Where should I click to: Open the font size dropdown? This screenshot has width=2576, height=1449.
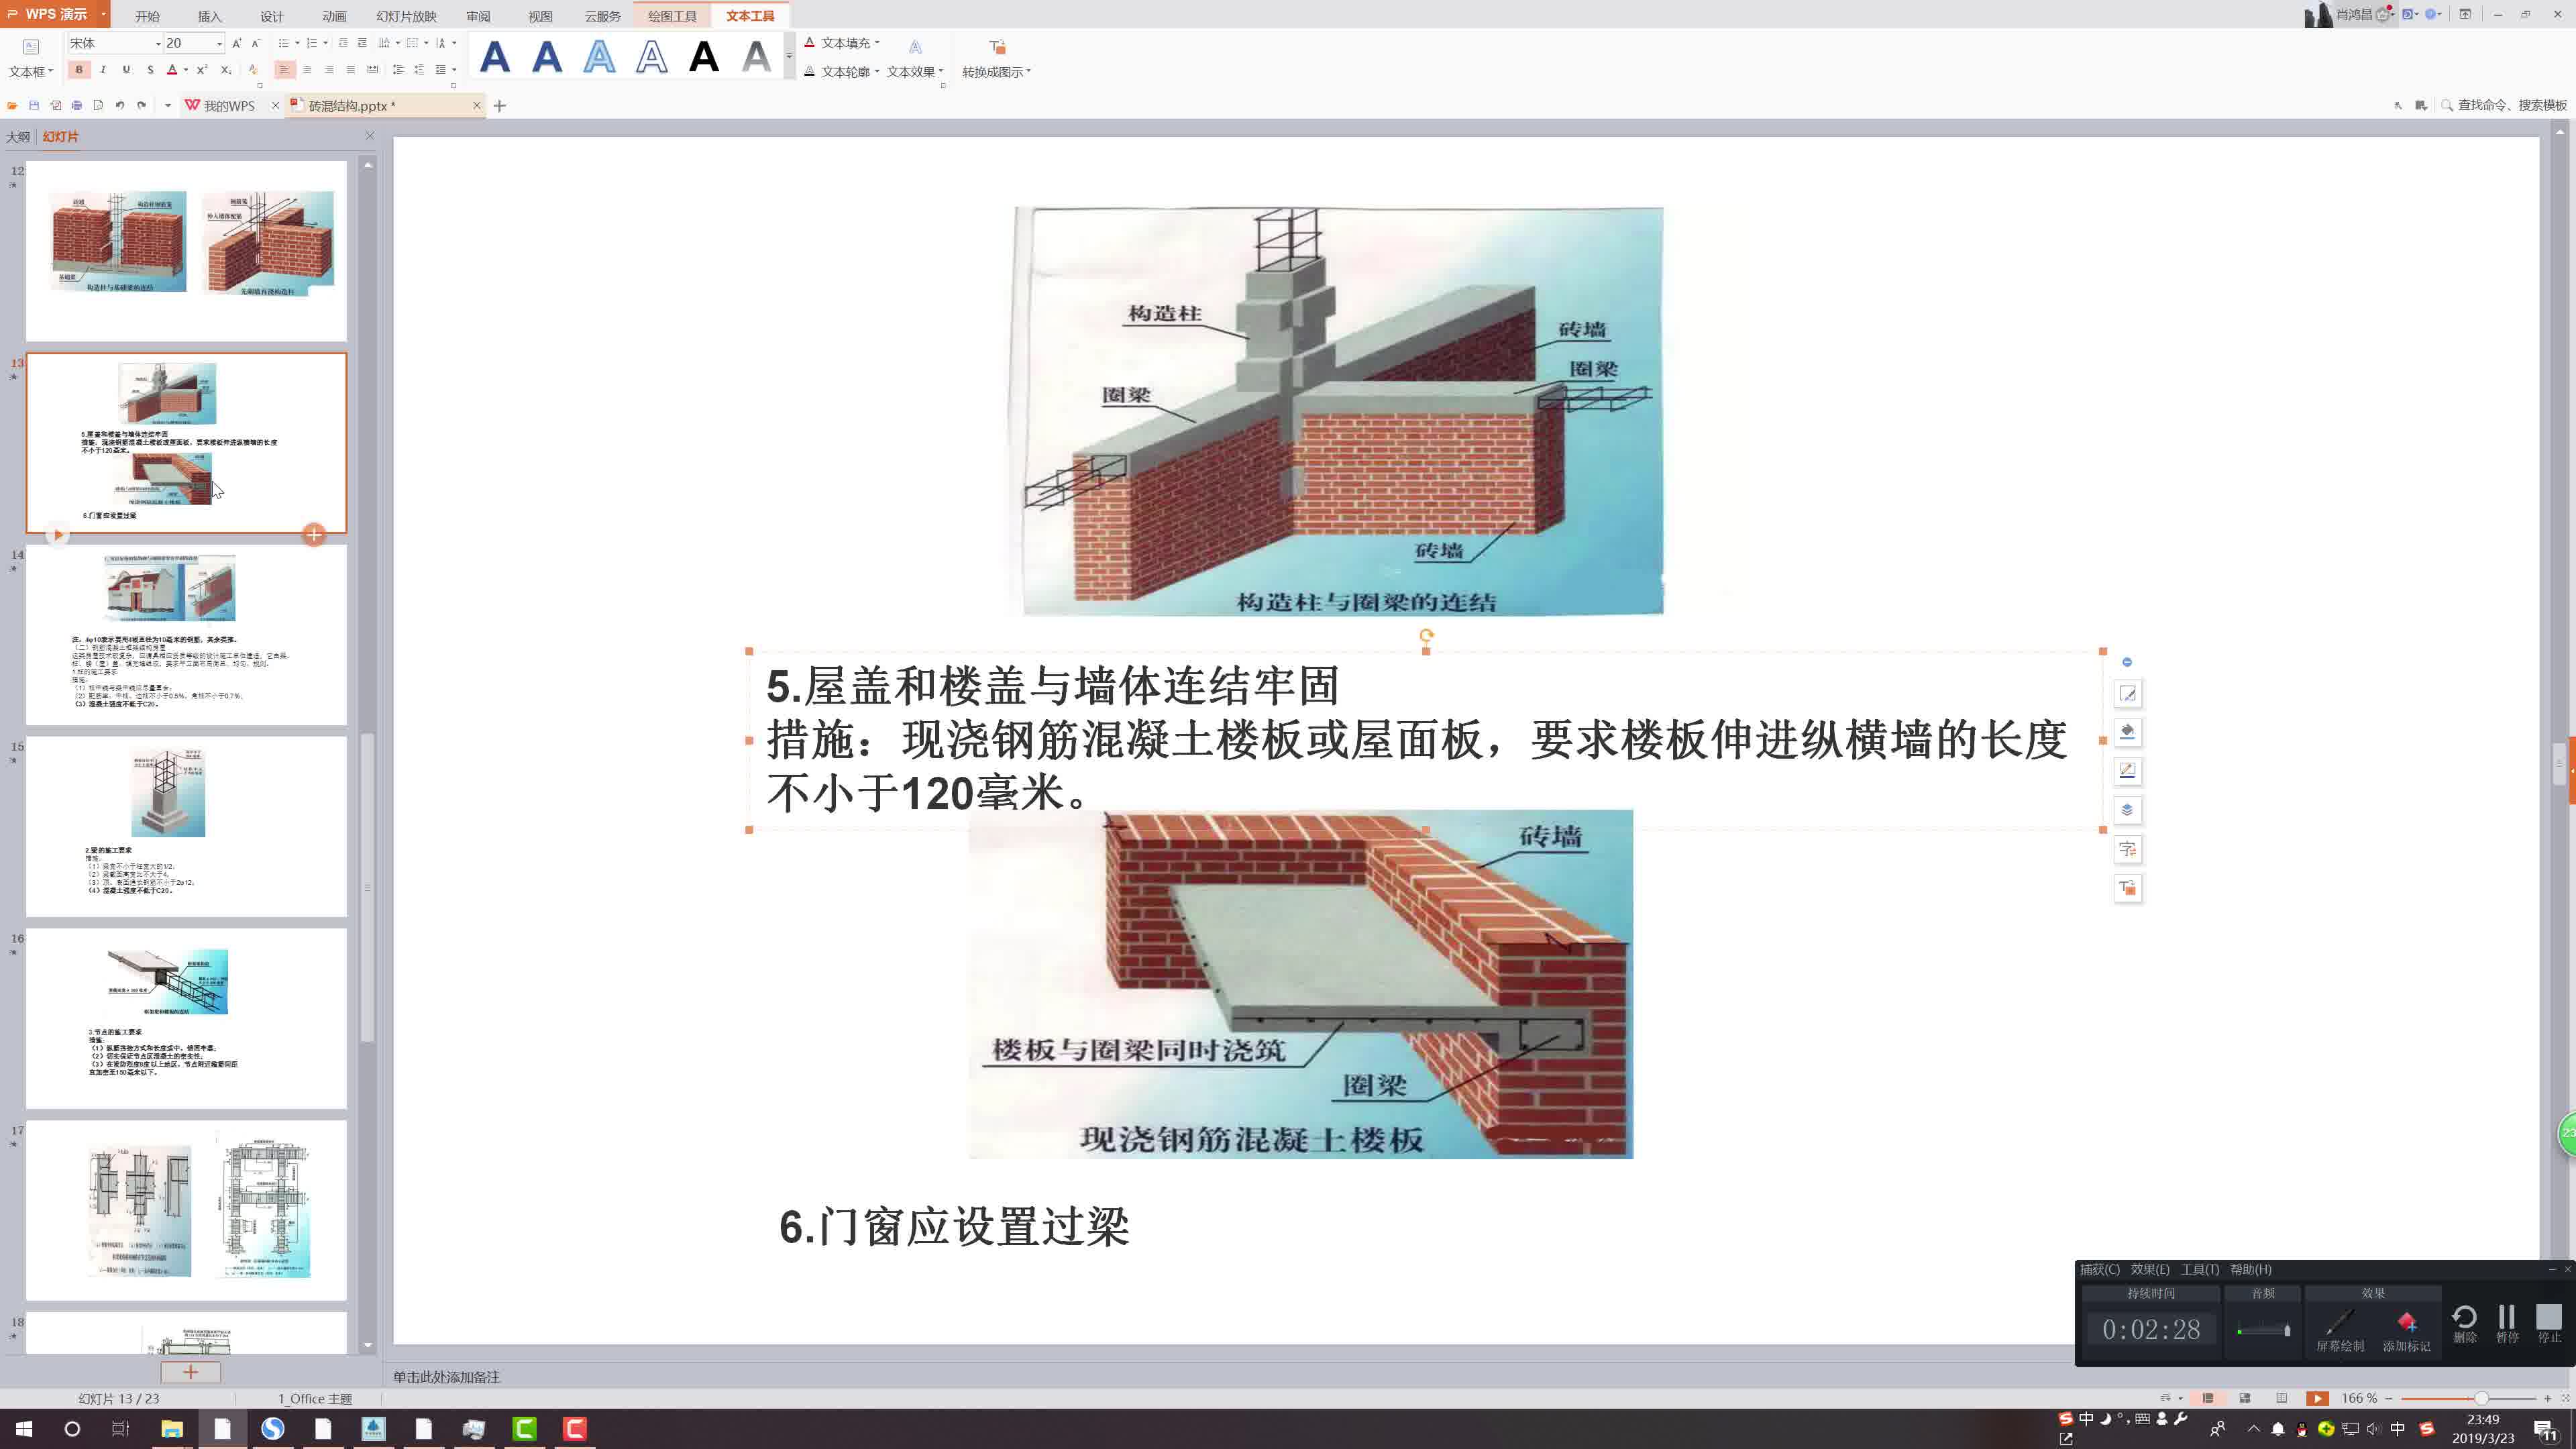pyautogui.click(x=219, y=44)
